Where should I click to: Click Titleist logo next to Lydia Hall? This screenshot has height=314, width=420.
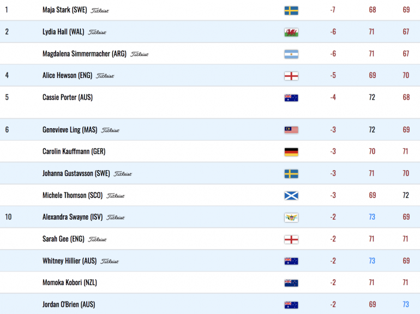tap(97, 32)
